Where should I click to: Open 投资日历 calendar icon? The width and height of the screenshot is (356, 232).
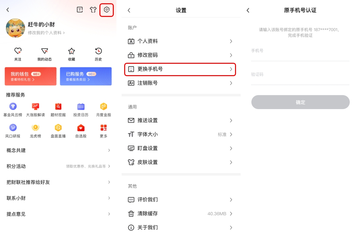pos(81,106)
